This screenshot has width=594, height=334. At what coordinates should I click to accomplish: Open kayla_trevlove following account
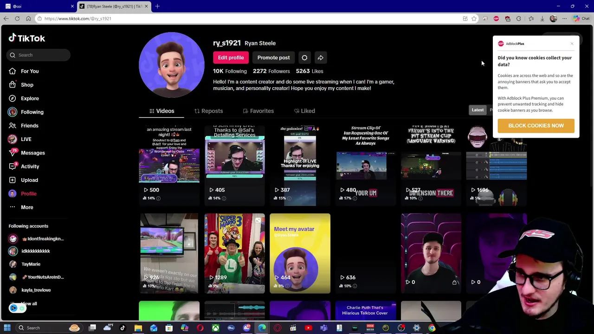(x=36, y=290)
